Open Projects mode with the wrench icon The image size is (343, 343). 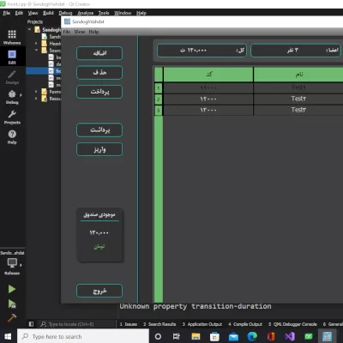click(12, 117)
